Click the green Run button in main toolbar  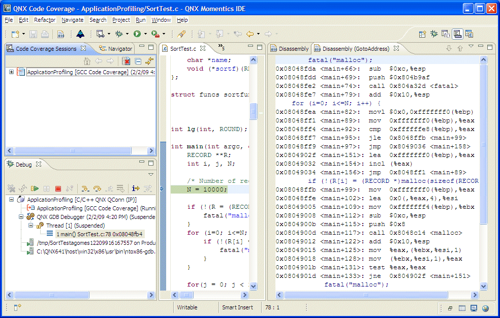pos(137,34)
